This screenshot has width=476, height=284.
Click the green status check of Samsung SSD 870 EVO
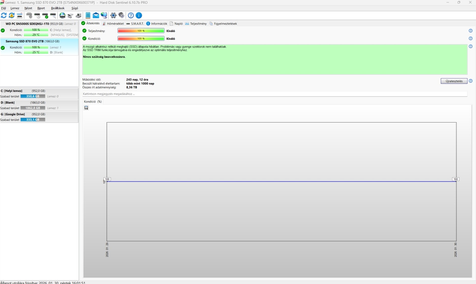3,48
